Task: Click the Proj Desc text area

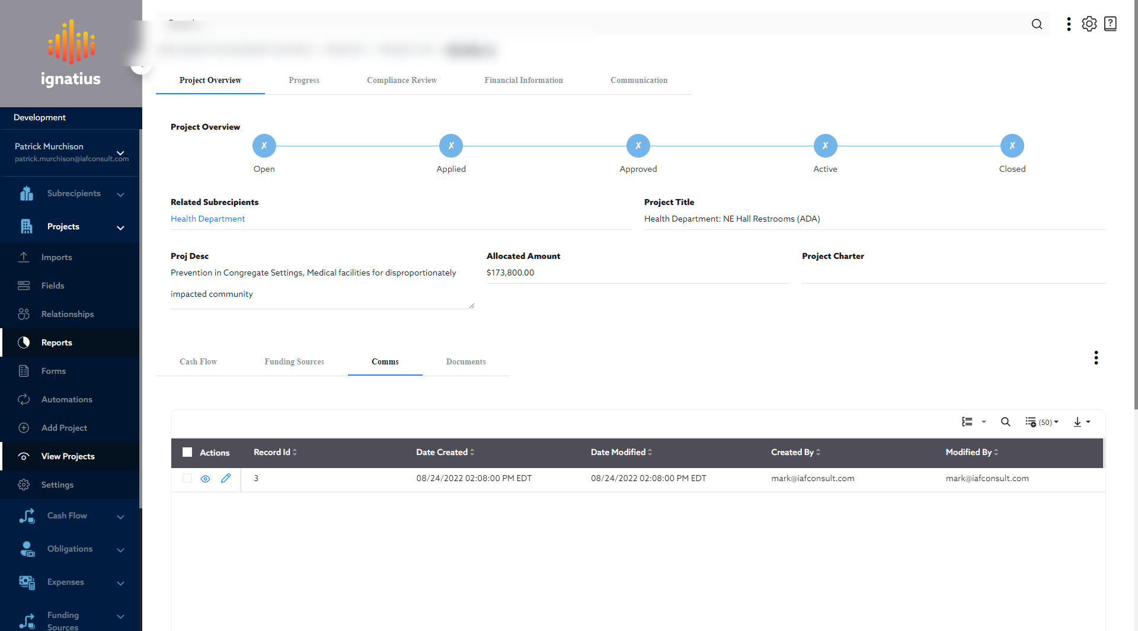Action: tap(322, 287)
